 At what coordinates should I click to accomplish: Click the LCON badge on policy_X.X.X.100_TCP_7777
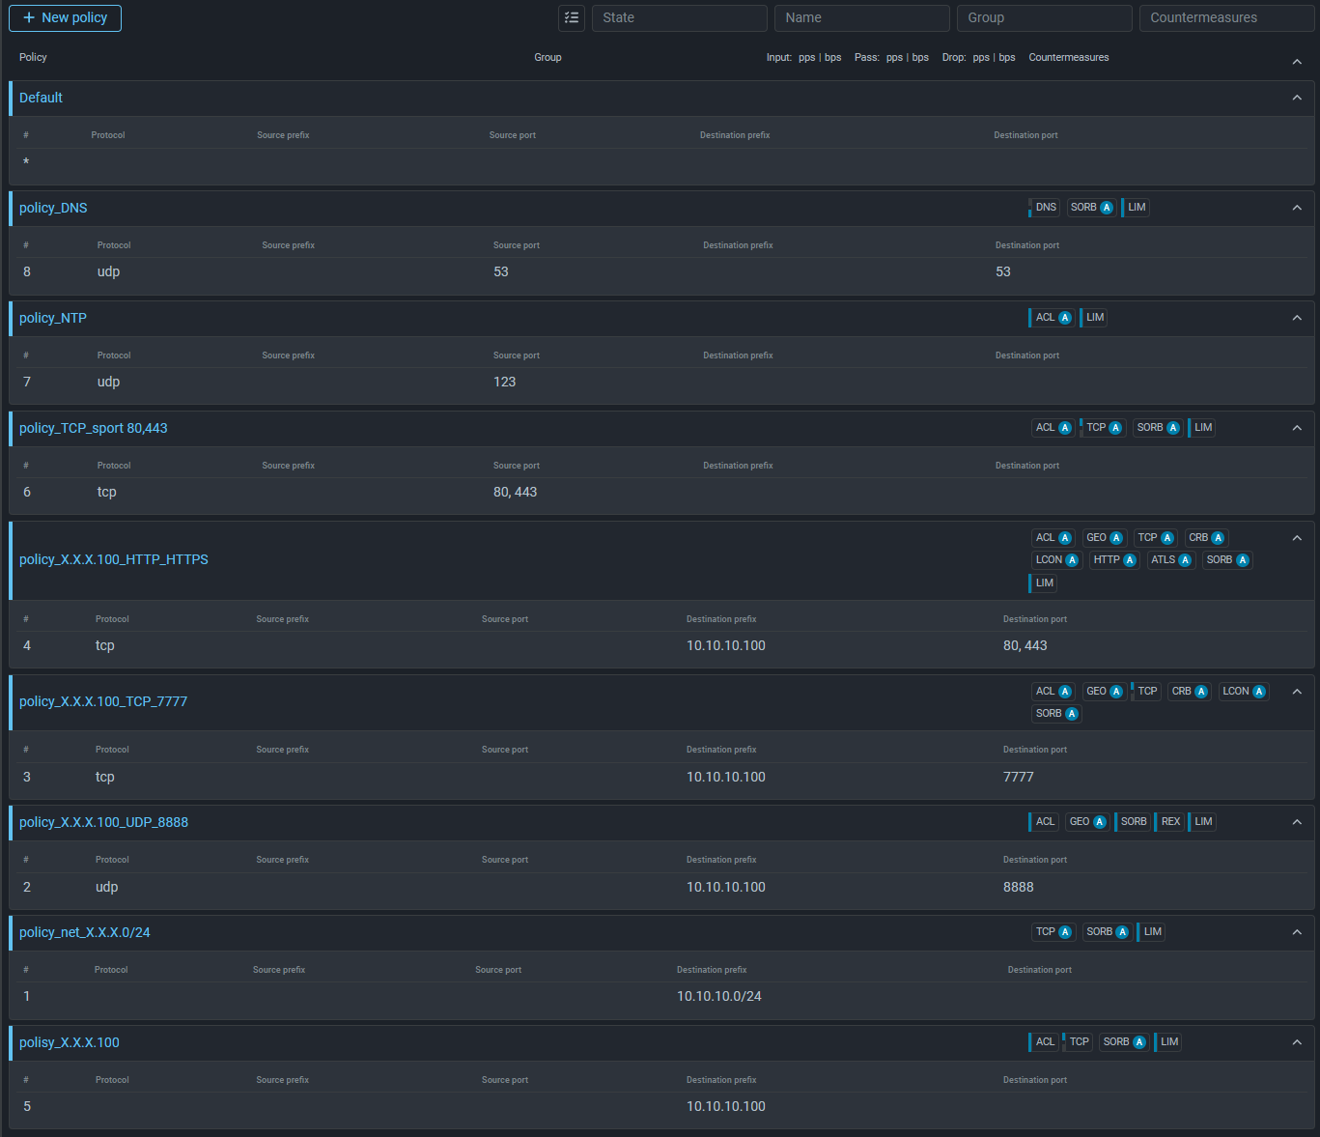[x=1243, y=692]
